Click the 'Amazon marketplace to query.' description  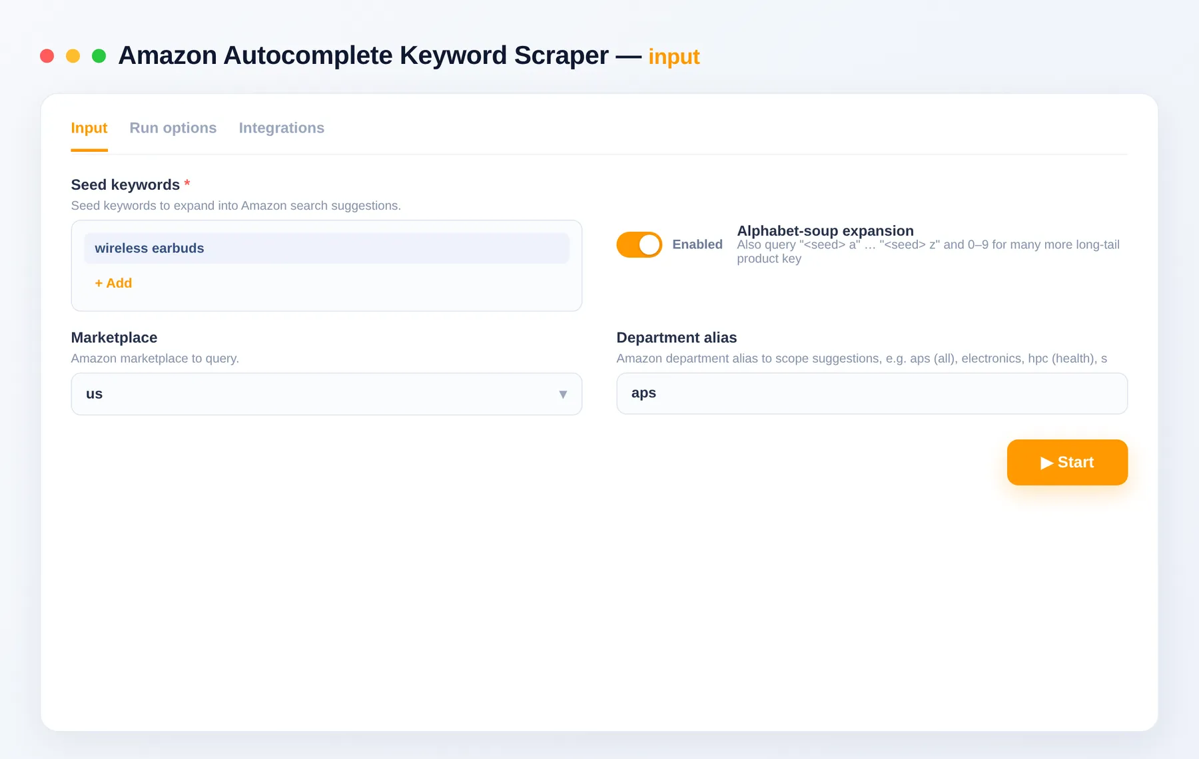click(155, 358)
